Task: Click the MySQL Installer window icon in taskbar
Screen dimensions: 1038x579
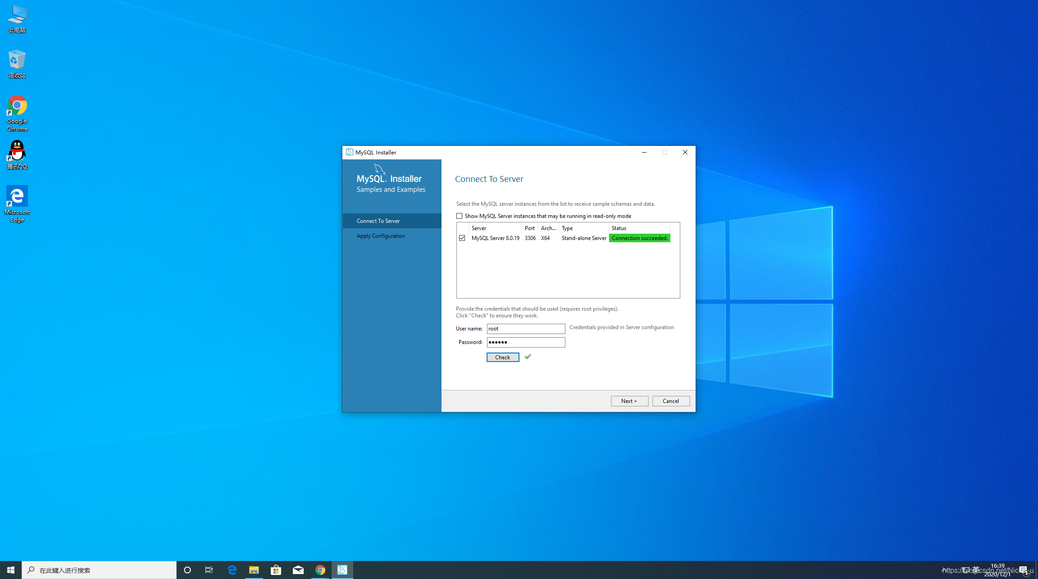Action: point(343,570)
